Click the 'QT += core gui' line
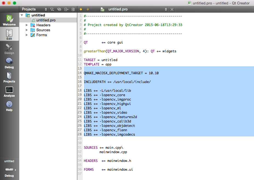This screenshot has width=254, height=180. 103,42
